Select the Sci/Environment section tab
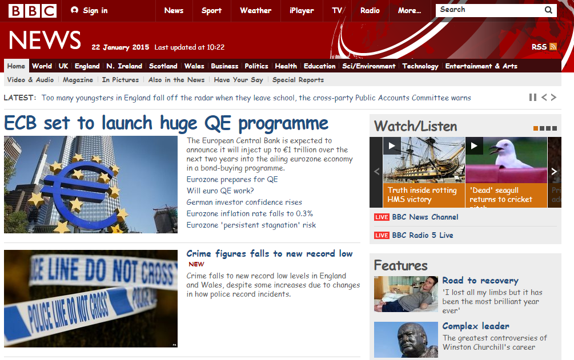 (x=368, y=66)
